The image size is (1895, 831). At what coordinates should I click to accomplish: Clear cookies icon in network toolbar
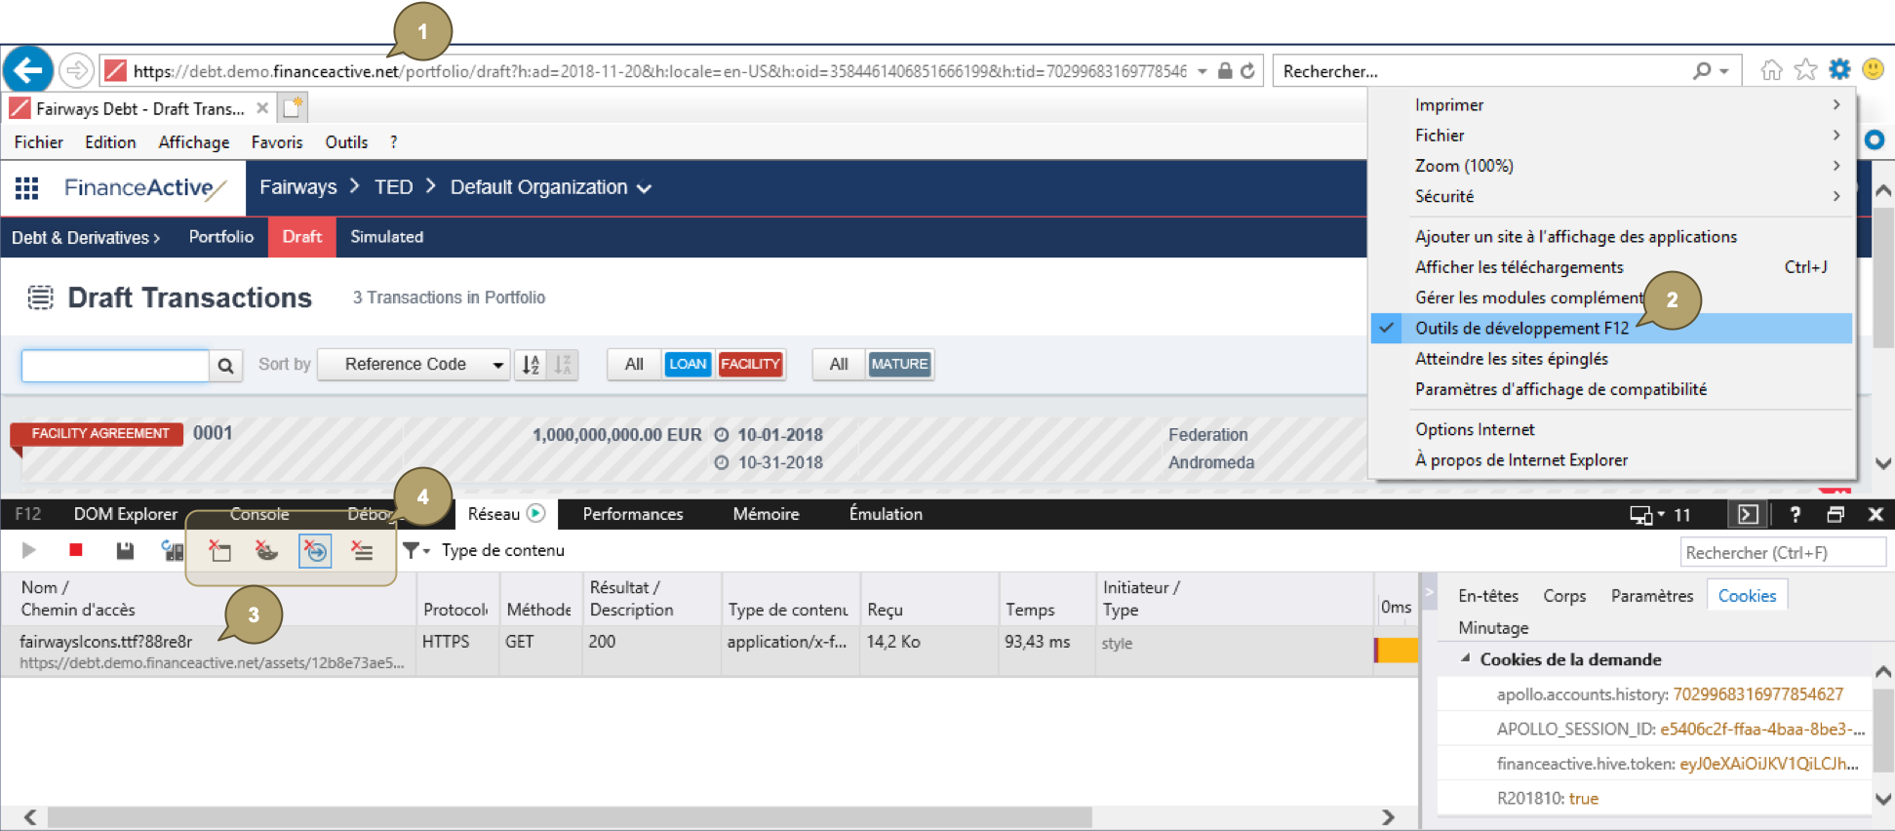tap(266, 551)
